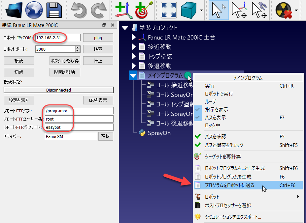Viewport: 306px width, 223px height.
Task: Open the collision check dropdown arrow
Action: tap(296, 10)
